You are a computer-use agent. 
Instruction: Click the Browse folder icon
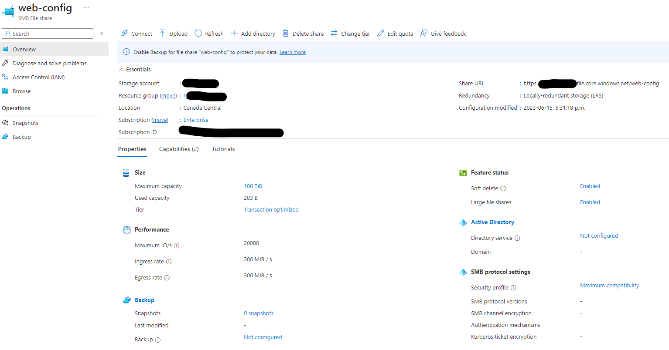[5, 91]
